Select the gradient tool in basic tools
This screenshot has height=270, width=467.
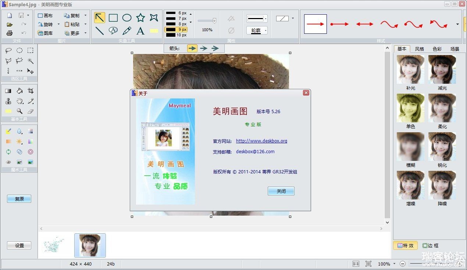pos(8,91)
